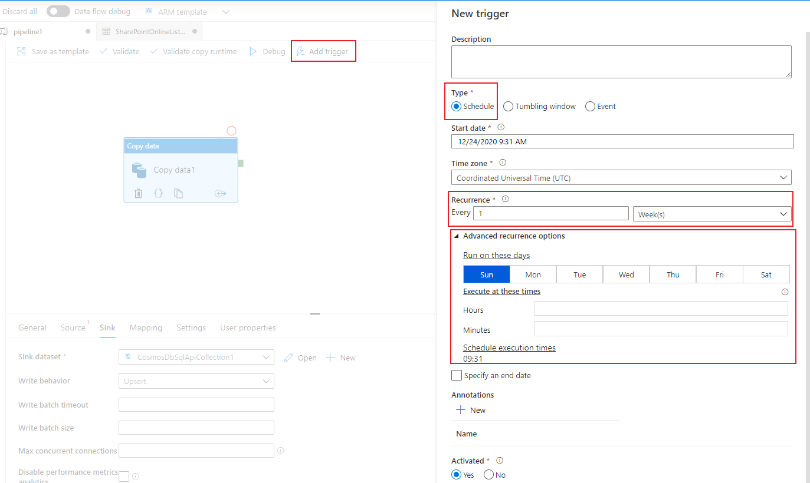Click the pipeline1 tab icon
The width and height of the screenshot is (810, 483).
[x=4, y=31]
